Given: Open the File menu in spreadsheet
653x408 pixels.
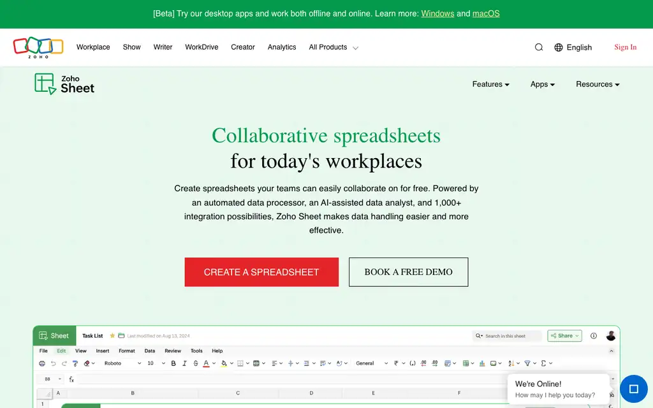Looking at the screenshot, I should 43,351.
